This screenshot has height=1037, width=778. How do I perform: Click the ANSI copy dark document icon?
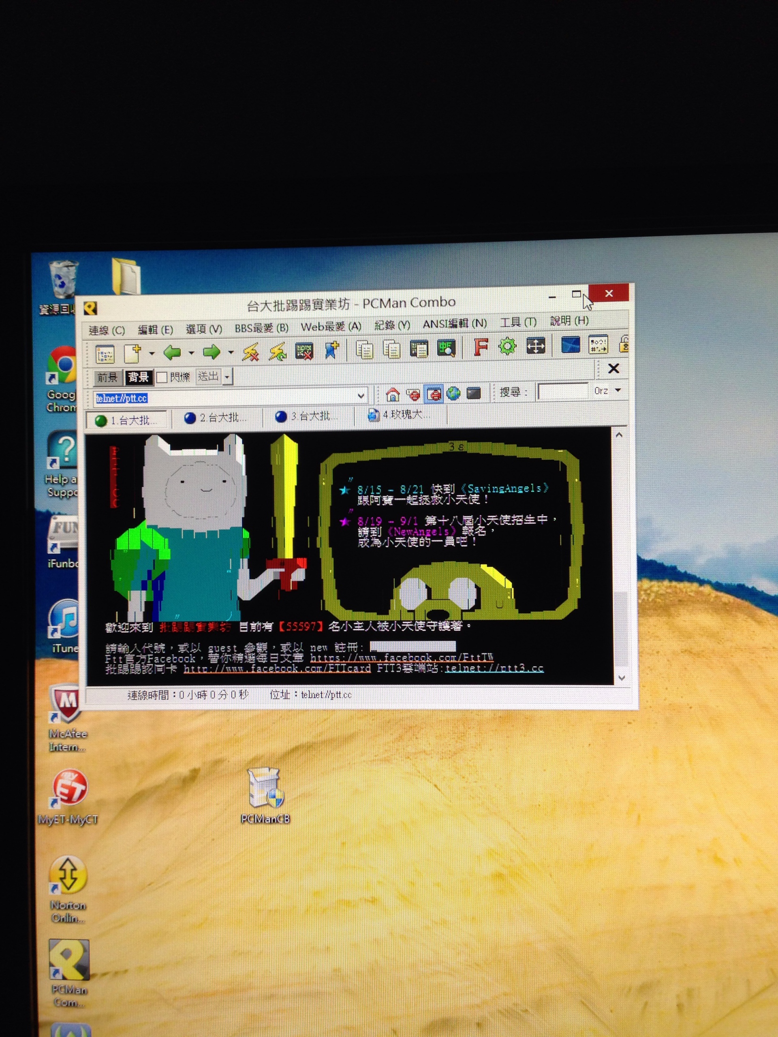click(419, 349)
